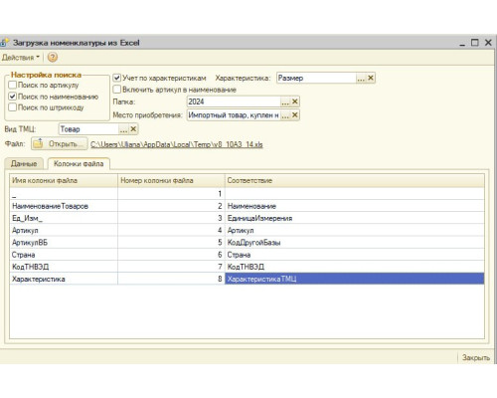This screenshot has height=398, width=497.
Task: Click the Закрыть button
Action: click(476, 357)
